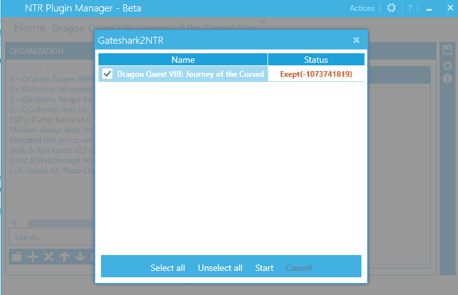Click the greyed Cancel button

point(299,268)
